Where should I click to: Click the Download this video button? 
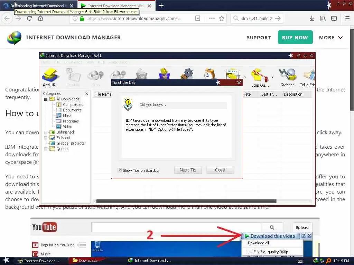point(270,236)
